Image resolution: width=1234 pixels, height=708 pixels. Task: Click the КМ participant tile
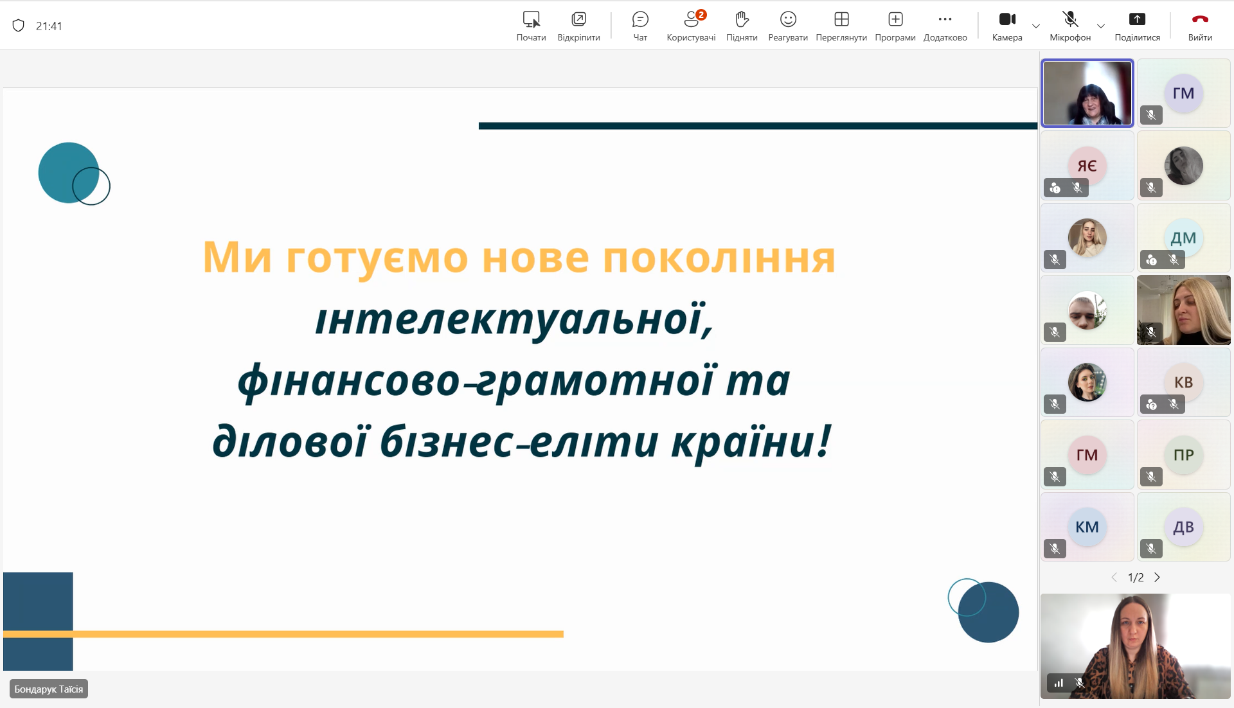1087,527
